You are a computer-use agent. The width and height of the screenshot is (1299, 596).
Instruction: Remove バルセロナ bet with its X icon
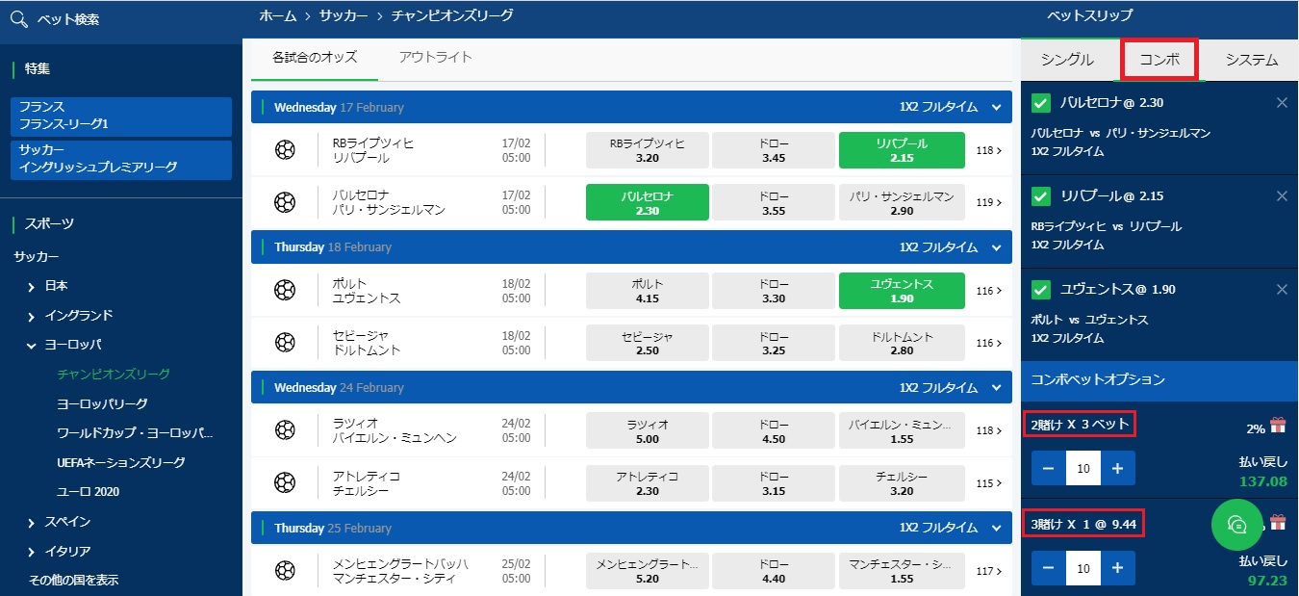pyautogui.click(x=1281, y=103)
